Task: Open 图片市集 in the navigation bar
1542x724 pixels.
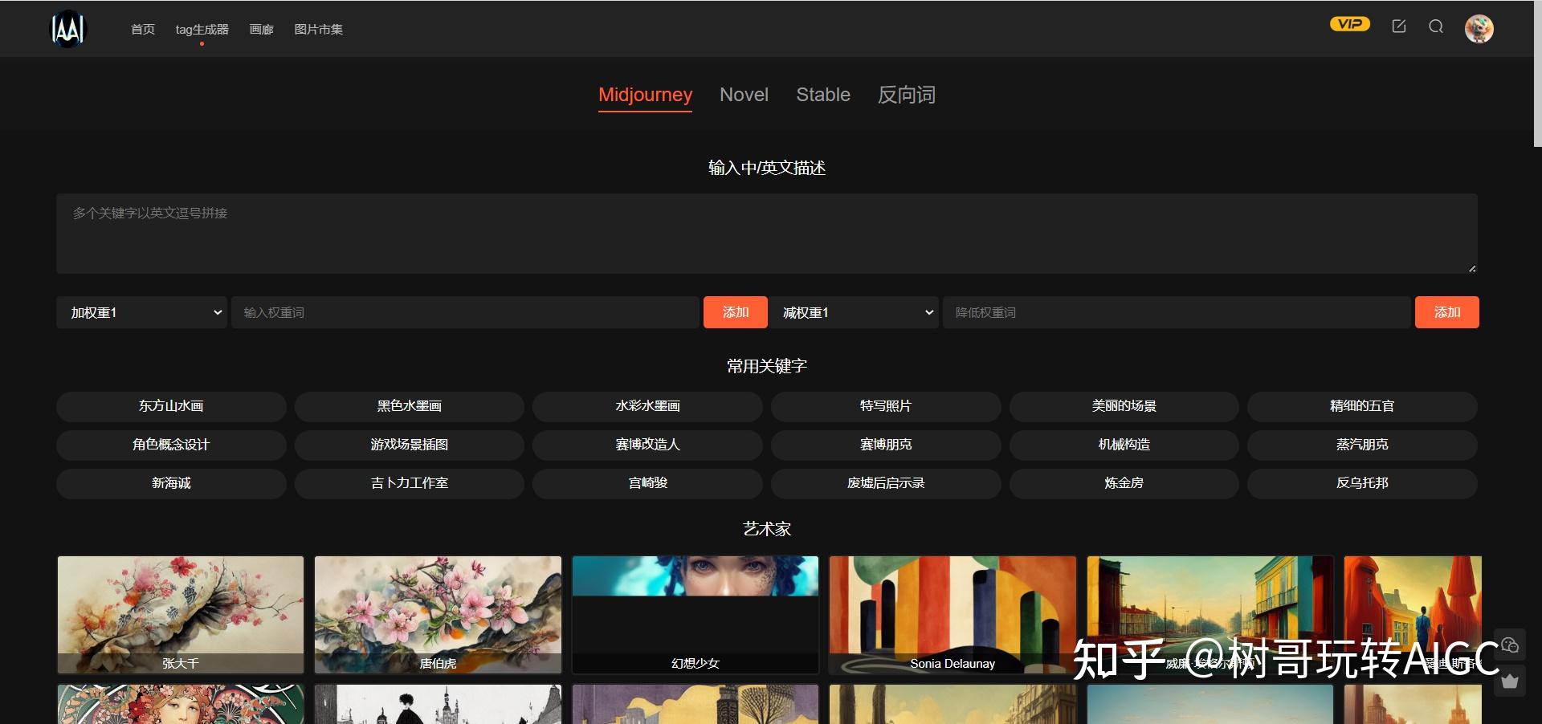Action: tap(319, 29)
